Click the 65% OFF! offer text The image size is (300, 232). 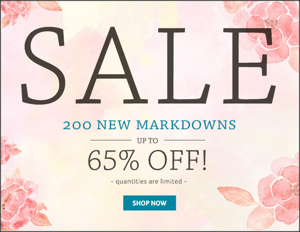click(x=147, y=160)
